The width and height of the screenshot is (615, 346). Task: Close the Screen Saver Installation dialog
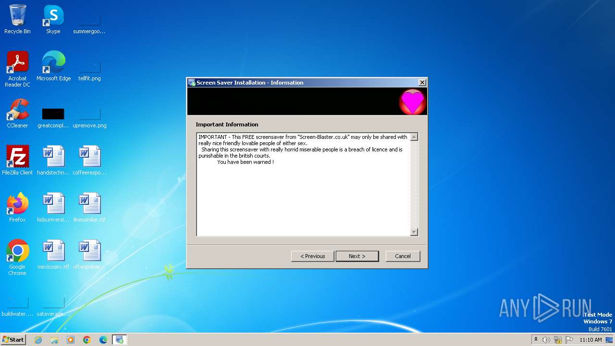[x=422, y=83]
